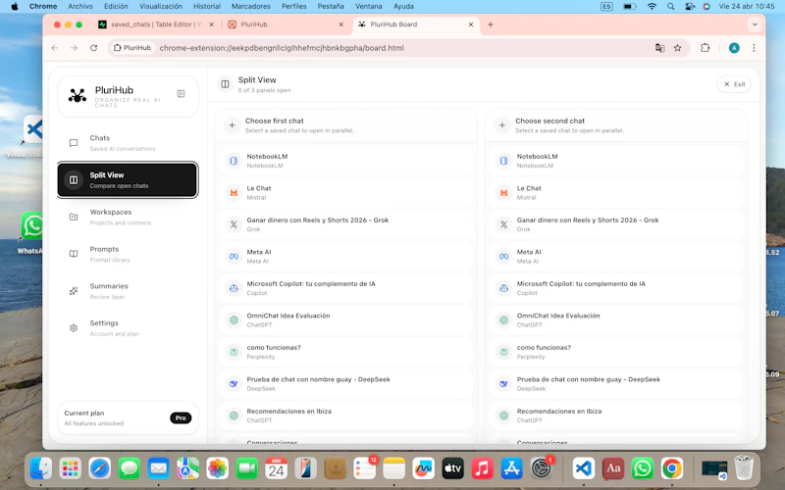The height and width of the screenshot is (490, 785).
Task: Open the Historial menu
Action: [207, 6]
